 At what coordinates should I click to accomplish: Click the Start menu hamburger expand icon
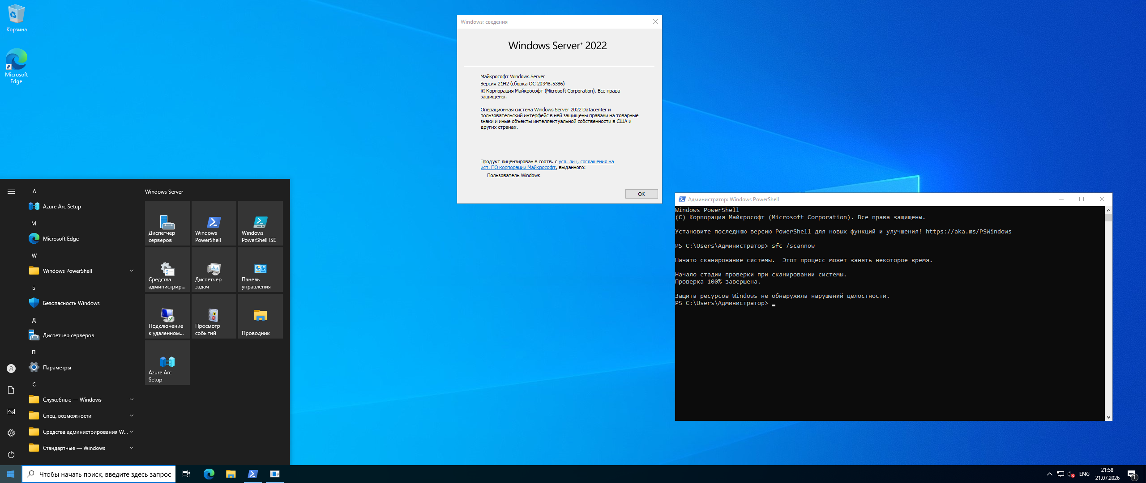click(11, 191)
